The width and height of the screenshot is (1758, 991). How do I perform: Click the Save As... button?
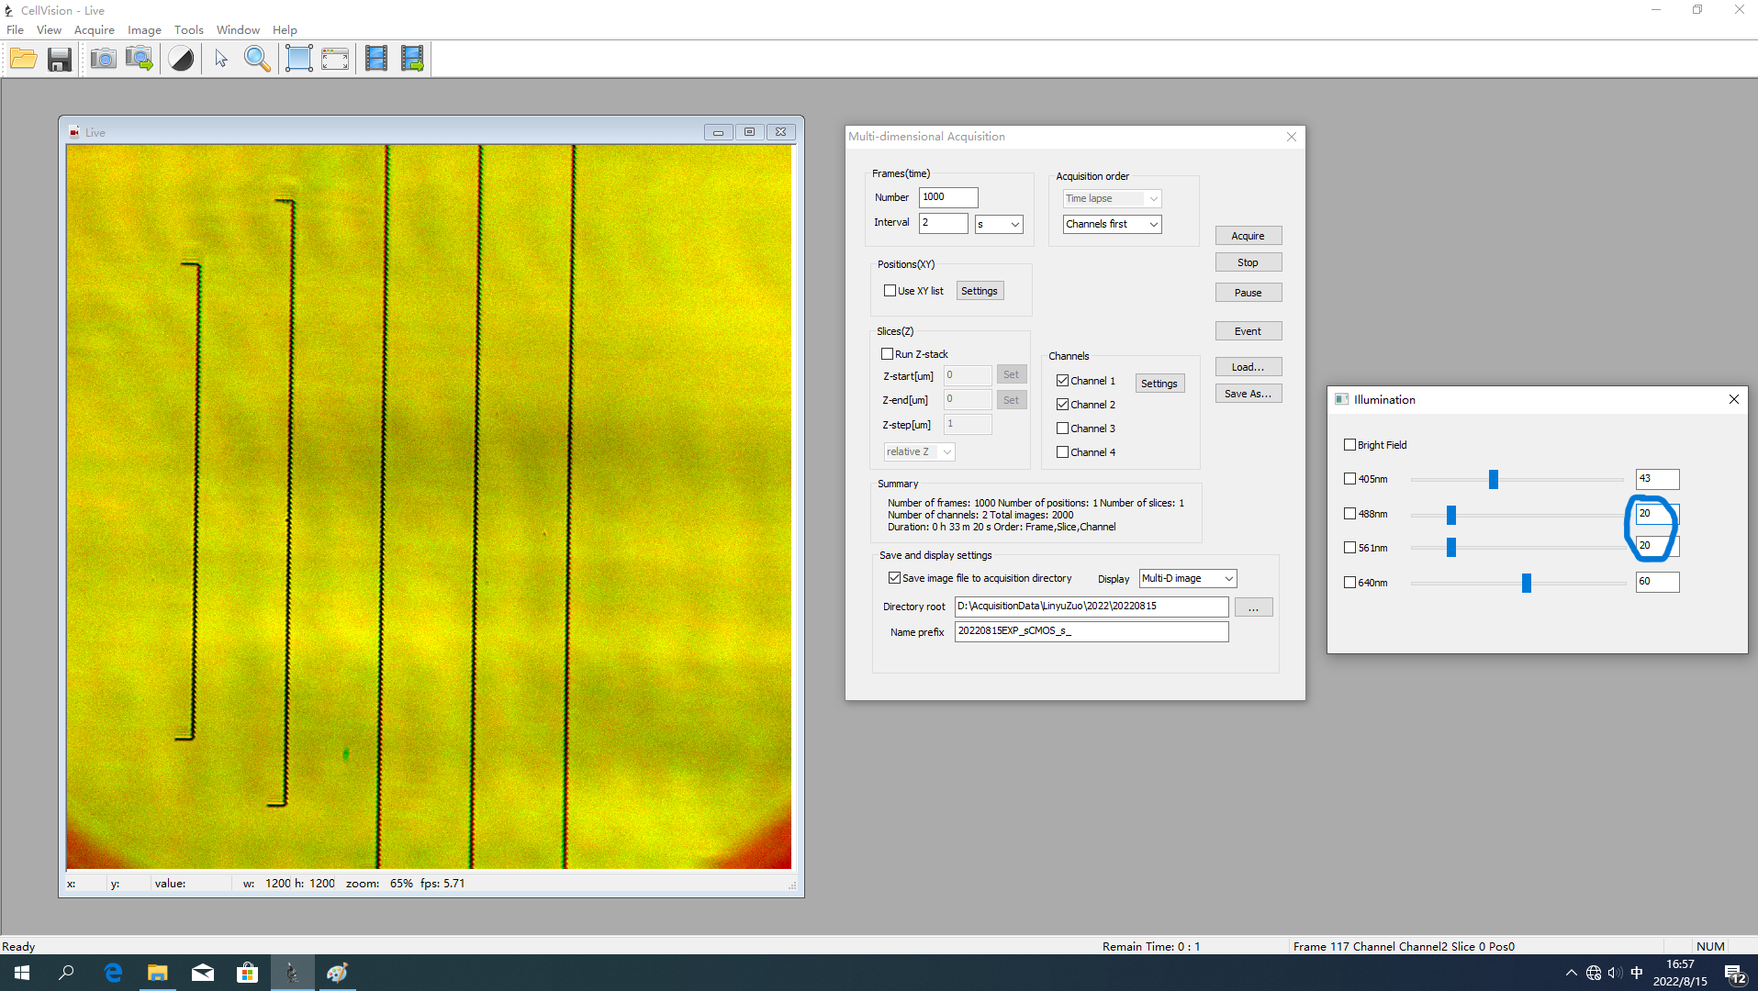[x=1248, y=394]
